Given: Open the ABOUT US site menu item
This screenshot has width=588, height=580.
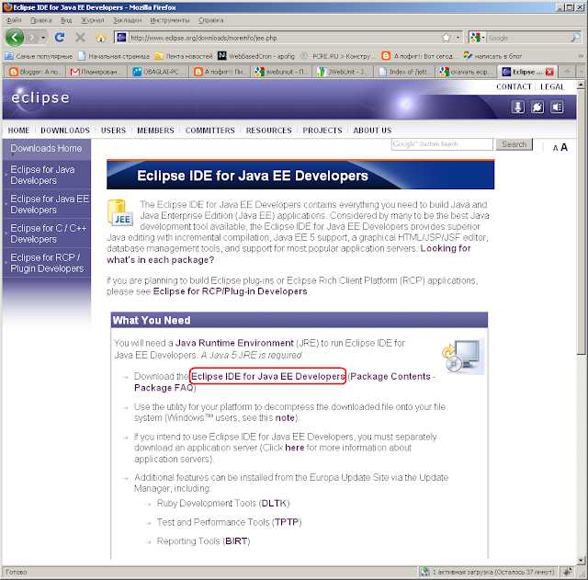Looking at the screenshot, I should point(372,131).
